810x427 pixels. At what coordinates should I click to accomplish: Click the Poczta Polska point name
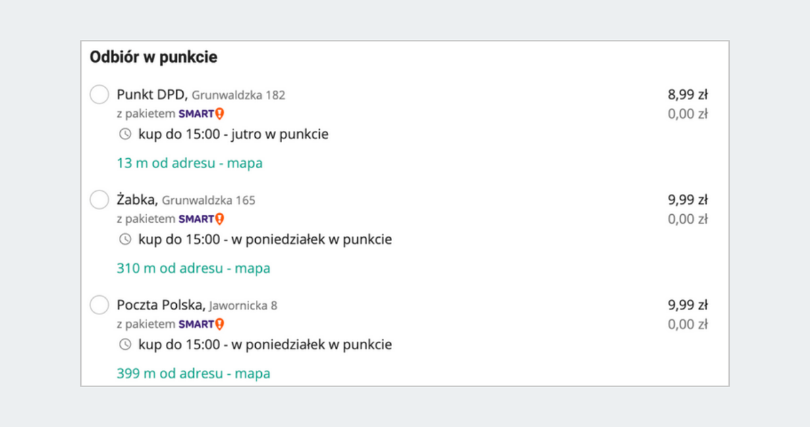coord(161,305)
